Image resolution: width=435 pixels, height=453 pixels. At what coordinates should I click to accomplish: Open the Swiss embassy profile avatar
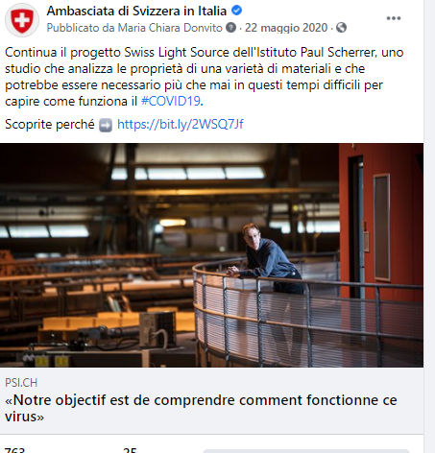pos(22,20)
